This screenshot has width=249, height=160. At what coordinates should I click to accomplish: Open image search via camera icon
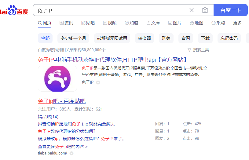tap(205, 10)
